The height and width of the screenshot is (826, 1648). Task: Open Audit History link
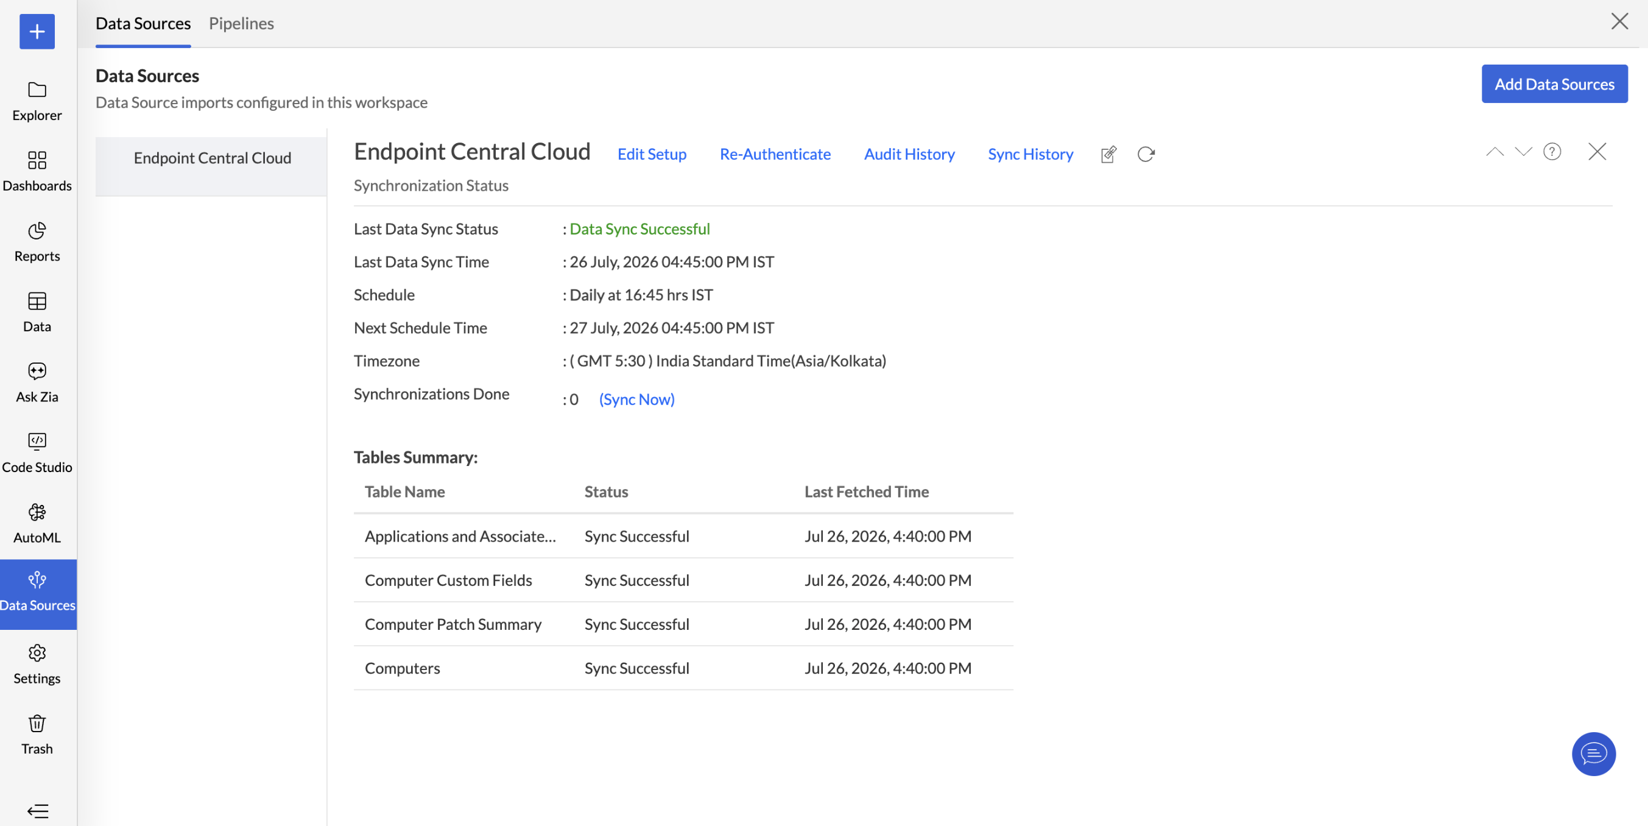(909, 154)
